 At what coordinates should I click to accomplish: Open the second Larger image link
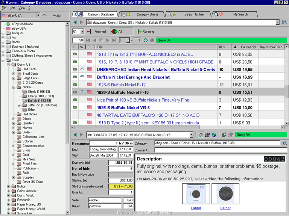click(225, 208)
